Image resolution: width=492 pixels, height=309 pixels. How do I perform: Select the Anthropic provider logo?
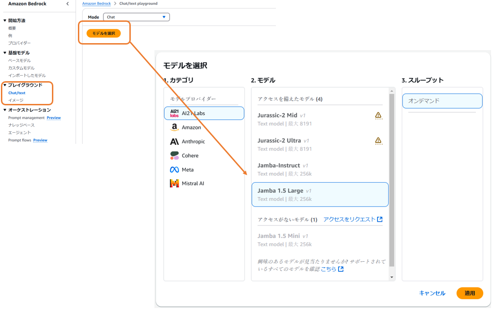174,142
